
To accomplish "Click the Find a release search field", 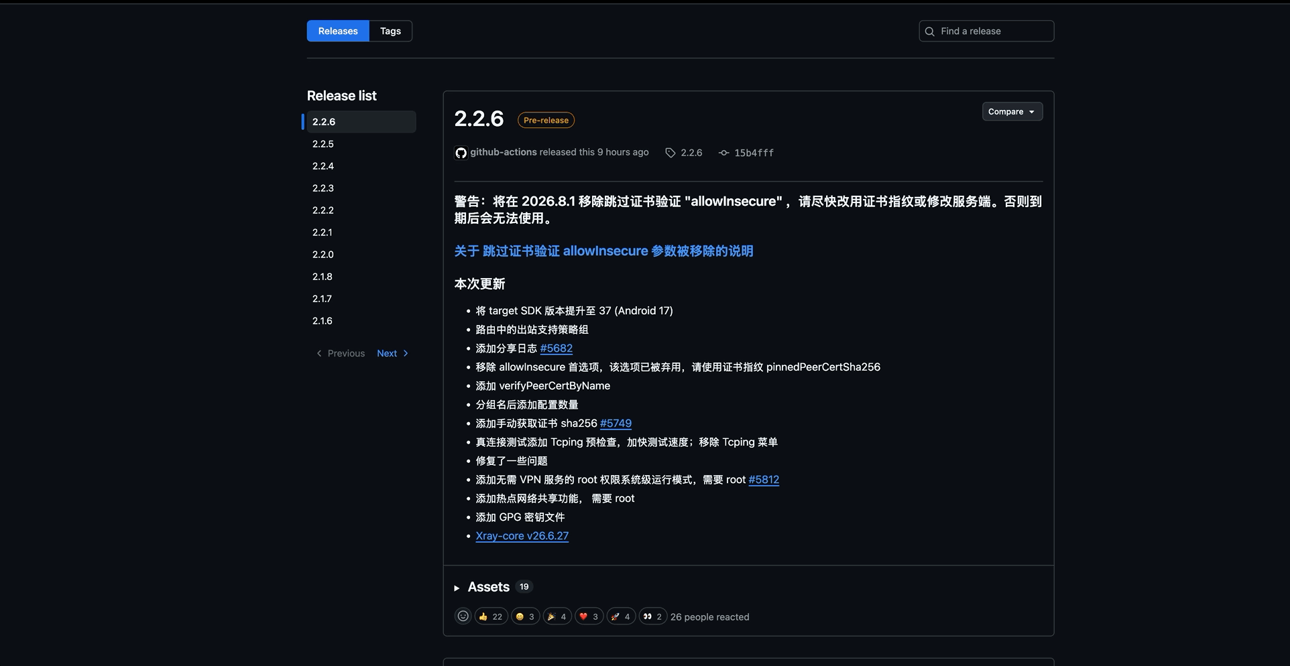I will (x=986, y=31).
